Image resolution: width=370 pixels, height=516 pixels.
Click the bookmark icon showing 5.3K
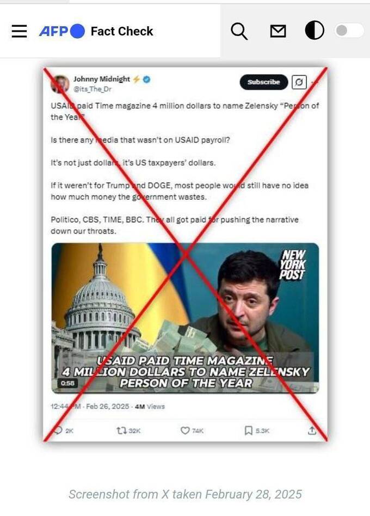point(257,431)
